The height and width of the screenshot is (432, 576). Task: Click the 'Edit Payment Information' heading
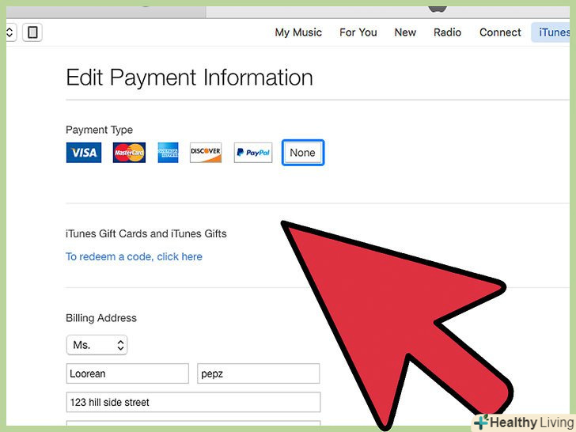pyautogui.click(x=189, y=78)
